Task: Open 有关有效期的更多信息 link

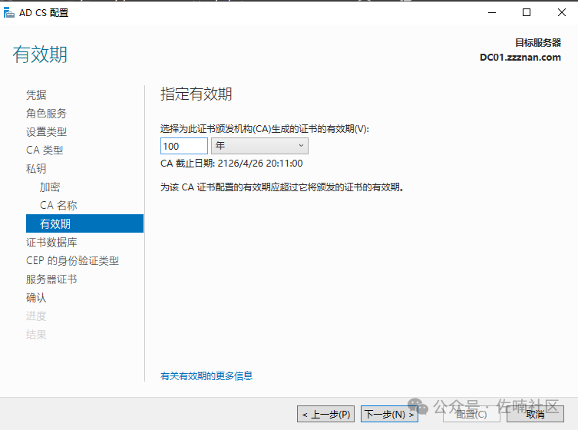Action: coord(206,375)
